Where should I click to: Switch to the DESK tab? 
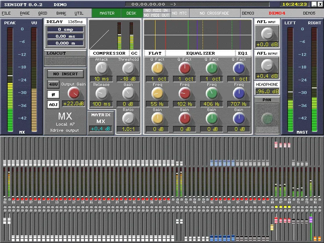tap(131, 13)
